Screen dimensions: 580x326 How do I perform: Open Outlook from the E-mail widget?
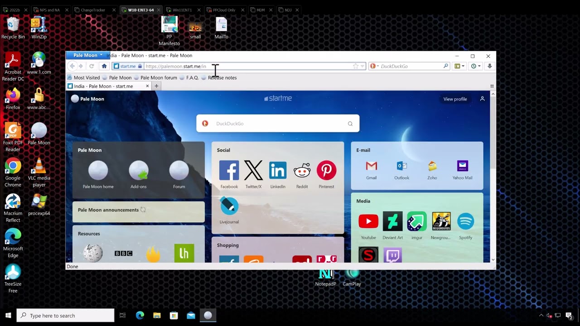[x=401, y=170]
